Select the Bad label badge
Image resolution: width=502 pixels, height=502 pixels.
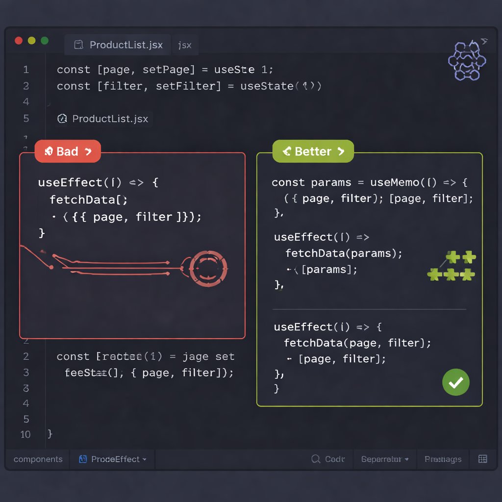click(x=68, y=151)
